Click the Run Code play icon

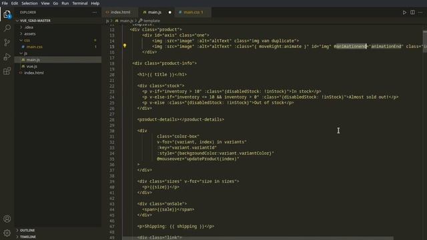click(404, 12)
